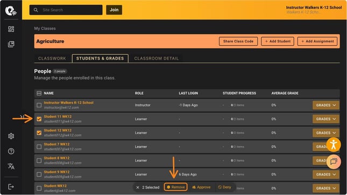347x195 pixels.
Task: Open the Classroom Detail tab
Action: pyautogui.click(x=156, y=59)
